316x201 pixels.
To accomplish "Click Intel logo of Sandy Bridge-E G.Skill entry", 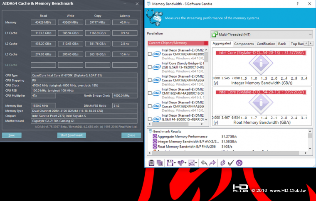I will click(157, 67).
